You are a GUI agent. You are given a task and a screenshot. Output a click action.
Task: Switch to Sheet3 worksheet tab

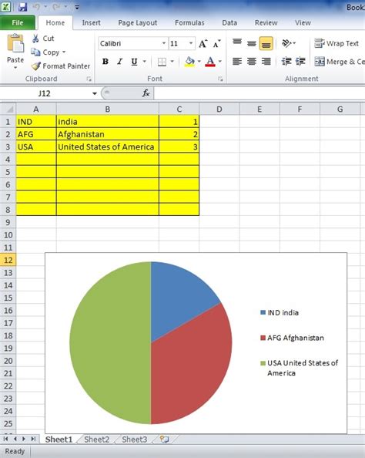[134, 439]
